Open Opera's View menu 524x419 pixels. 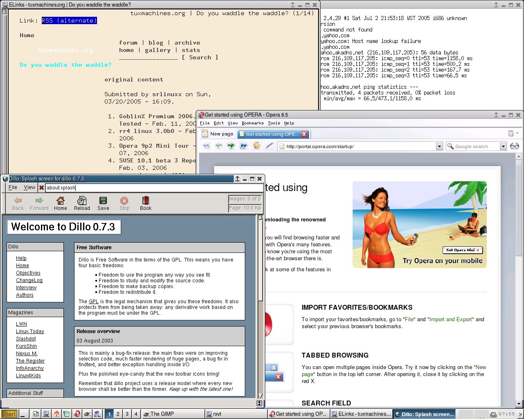tap(233, 123)
